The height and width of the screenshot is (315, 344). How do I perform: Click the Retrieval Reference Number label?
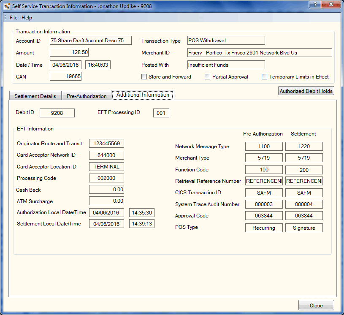208,181
